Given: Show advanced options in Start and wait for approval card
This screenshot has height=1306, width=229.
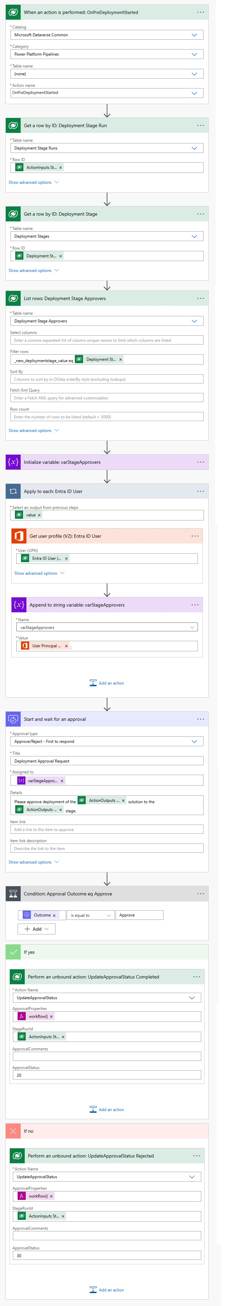Looking at the screenshot, I should [x=34, y=862].
